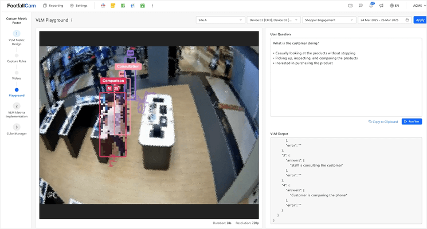
Task: Click 'Casually looking at the products' line
Action: point(315,53)
